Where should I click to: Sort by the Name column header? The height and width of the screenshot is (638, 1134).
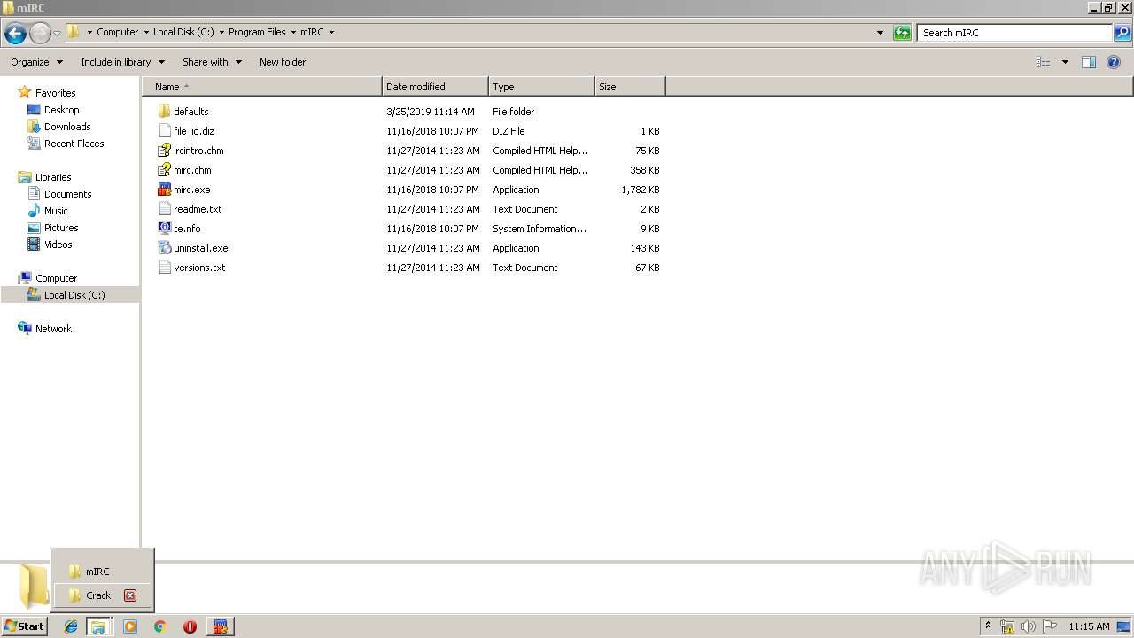tap(261, 87)
